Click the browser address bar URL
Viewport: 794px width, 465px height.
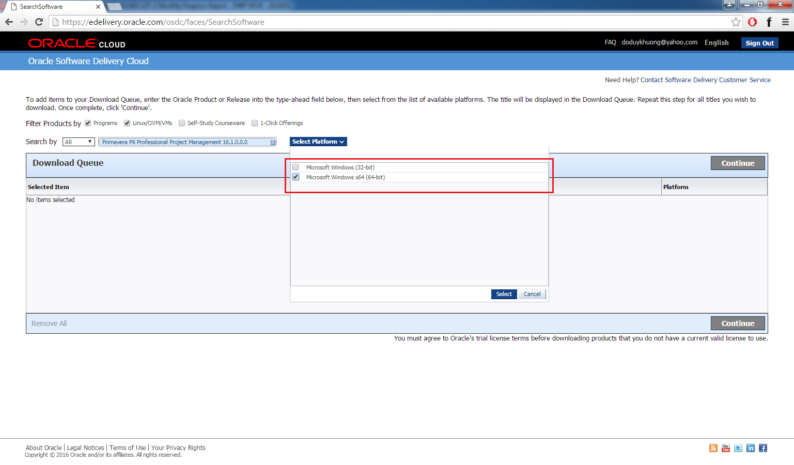pyautogui.click(x=163, y=22)
